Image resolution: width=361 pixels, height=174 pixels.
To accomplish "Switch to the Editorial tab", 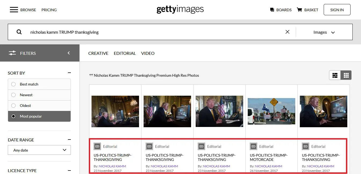I will (125, 53).
